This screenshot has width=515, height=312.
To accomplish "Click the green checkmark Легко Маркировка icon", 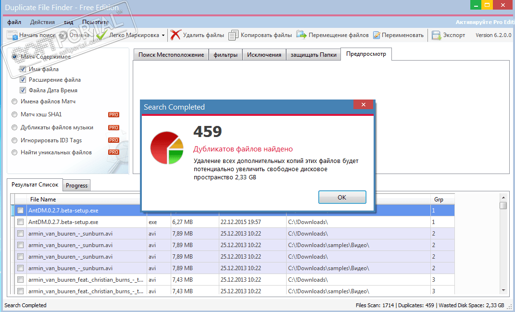I will point(101,35).
